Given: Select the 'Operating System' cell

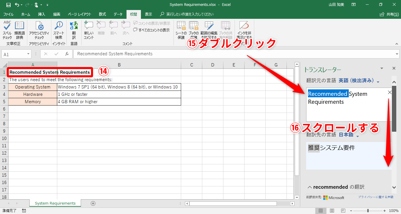Looking at the screenshot, I should [33, 87].
